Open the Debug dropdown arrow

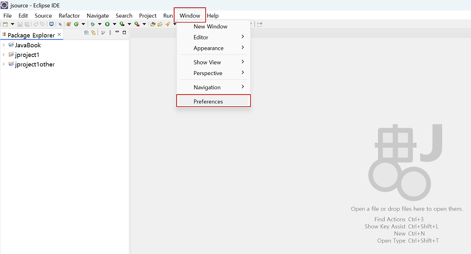tap(100, 24)
